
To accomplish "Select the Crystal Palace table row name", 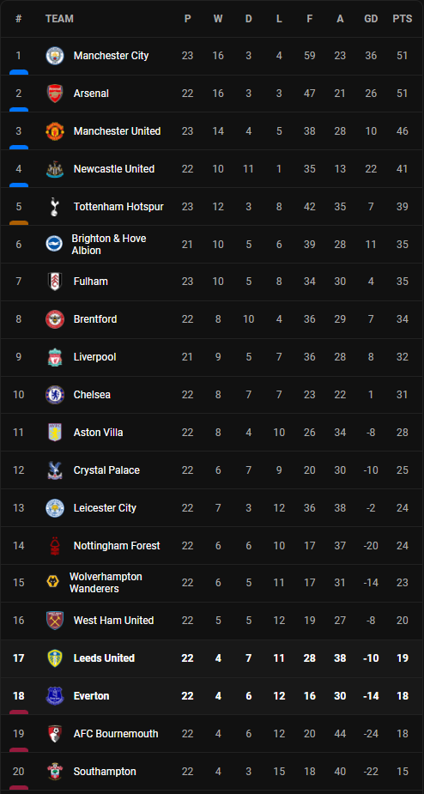I will pyautogui.click(x=106, y=470).
